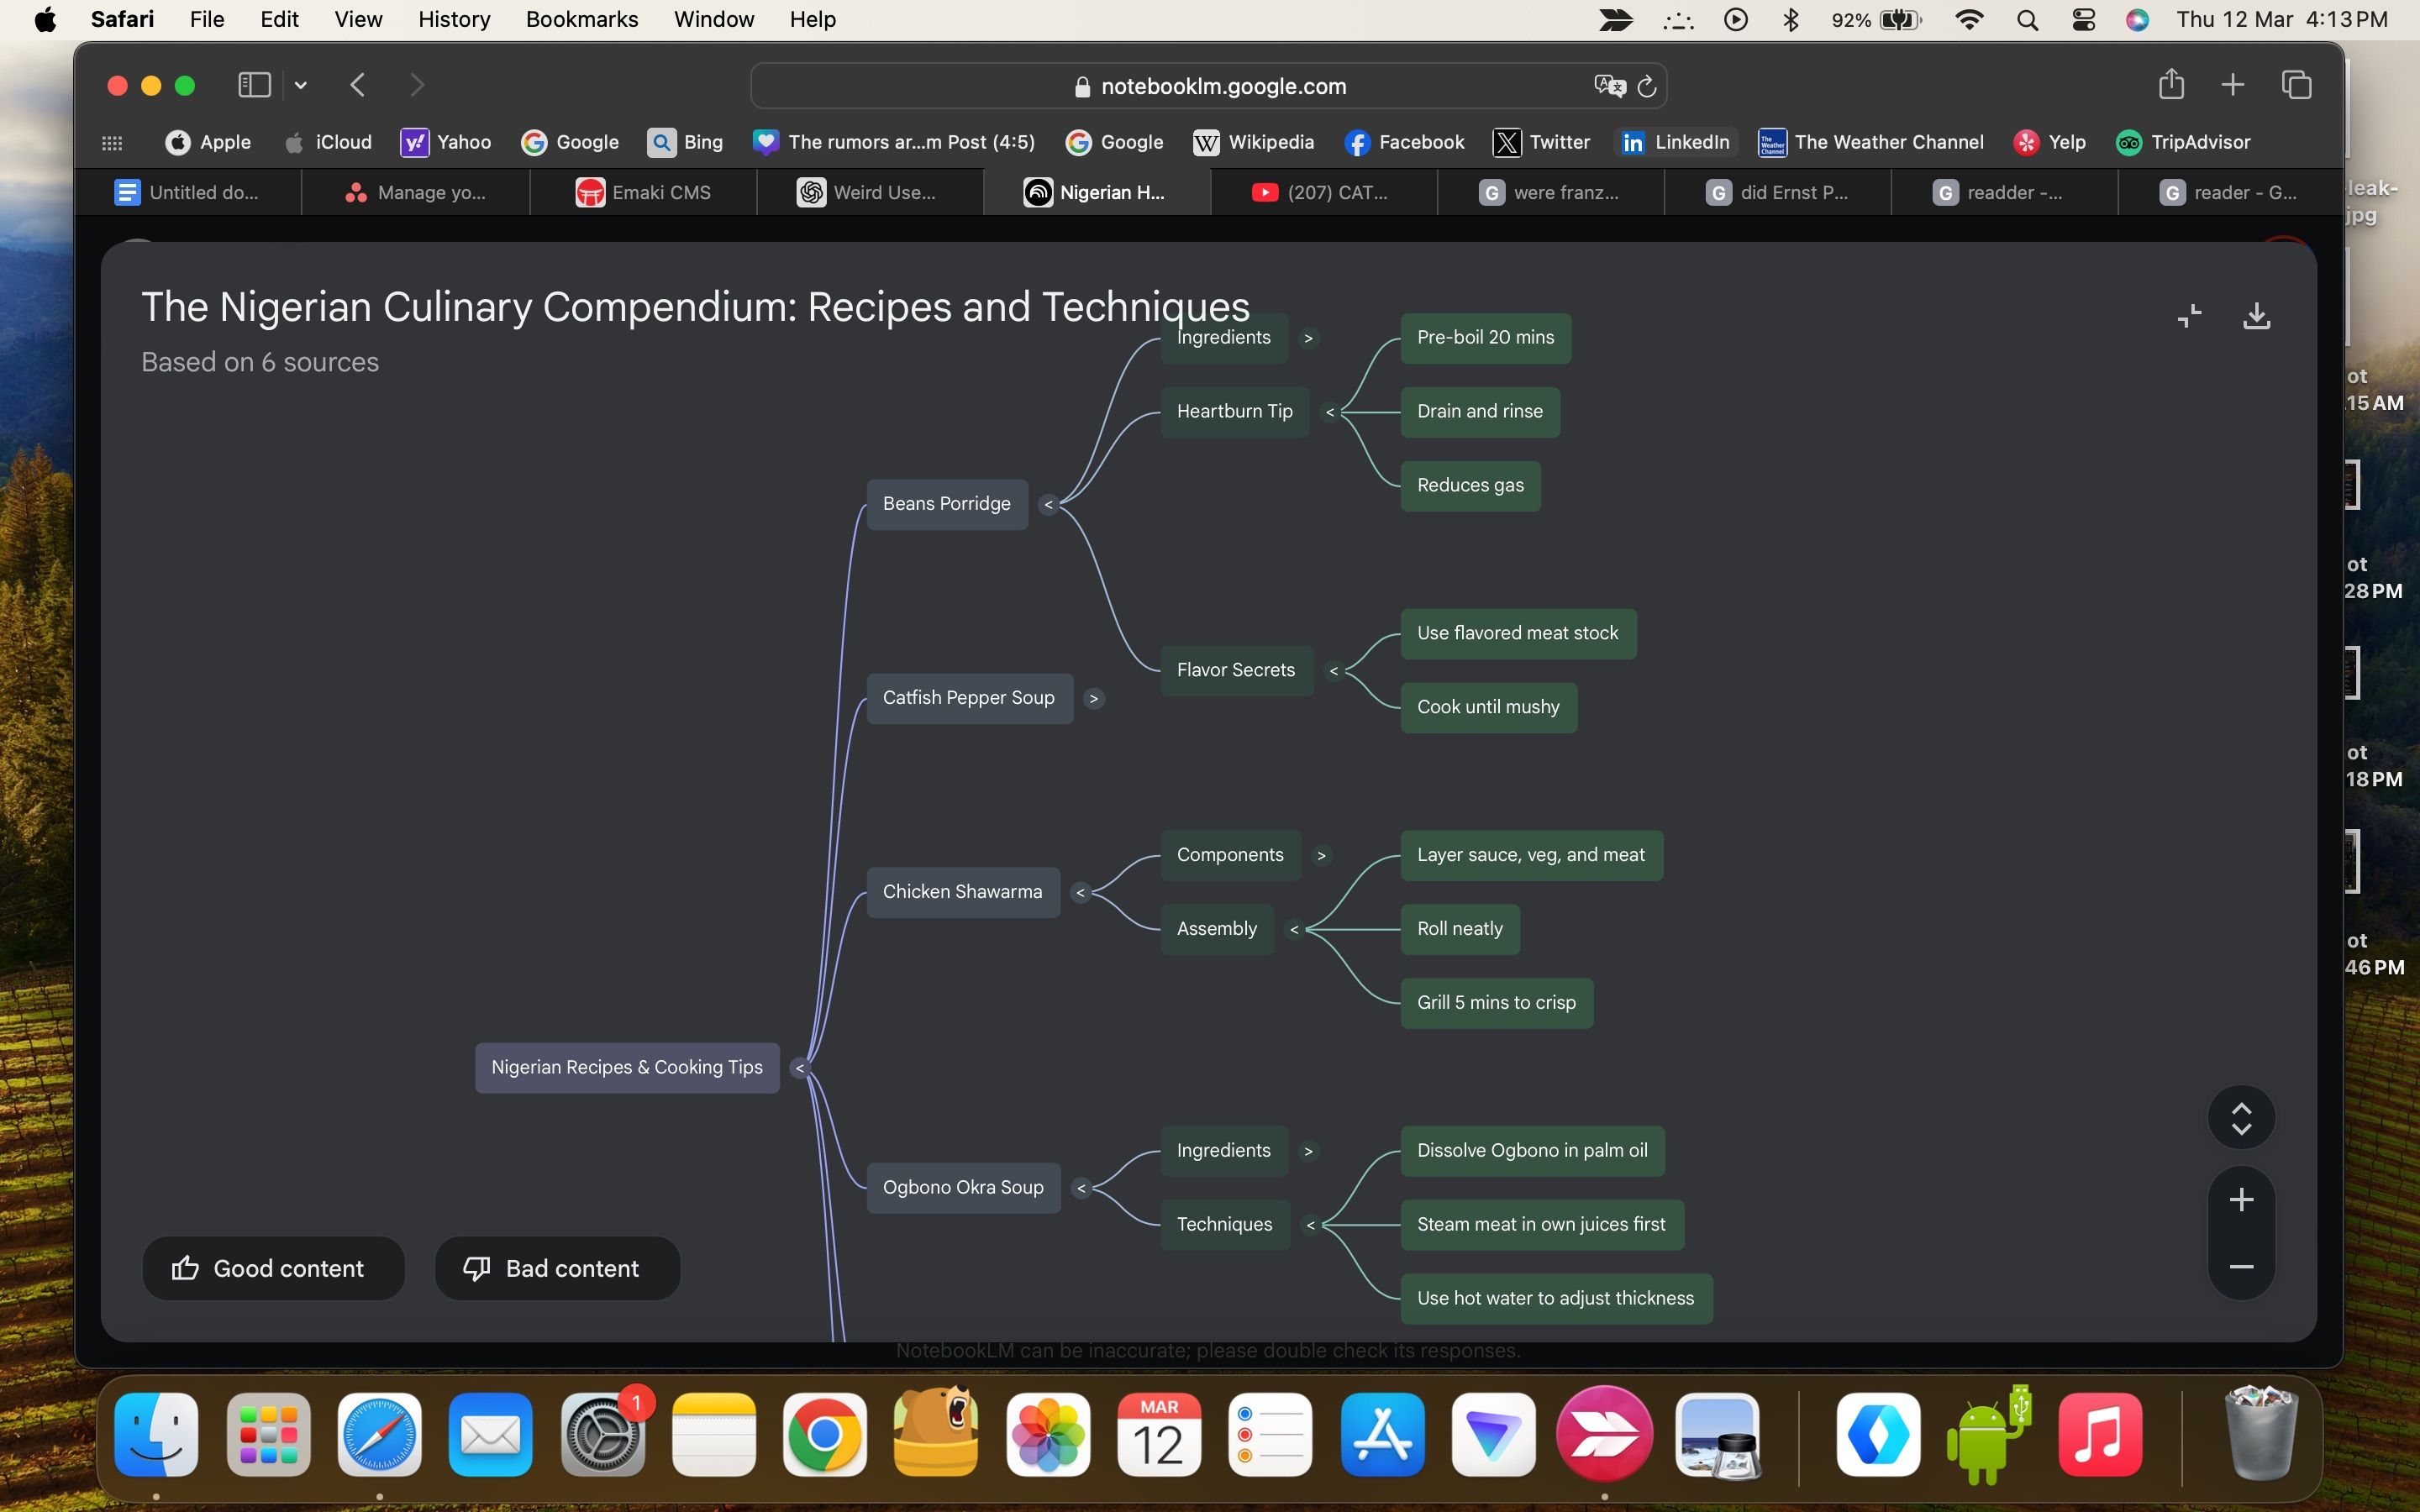Click the translate icon in address bar
The image size is (2420, 1512).
tap(1609, 87)
